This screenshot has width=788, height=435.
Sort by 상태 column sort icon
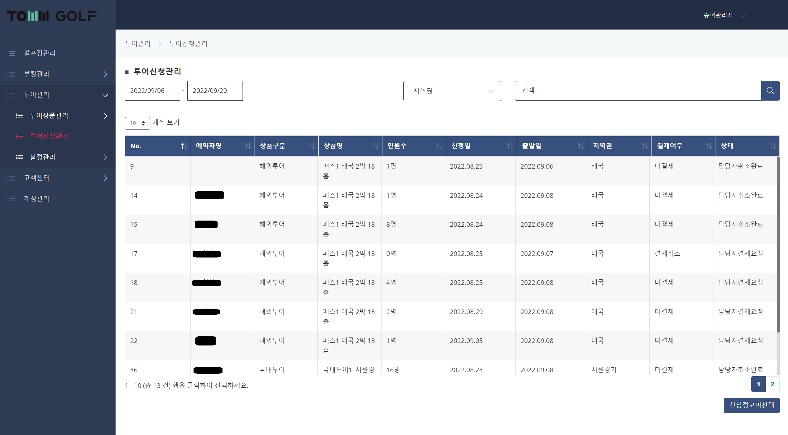click(772, 146)
